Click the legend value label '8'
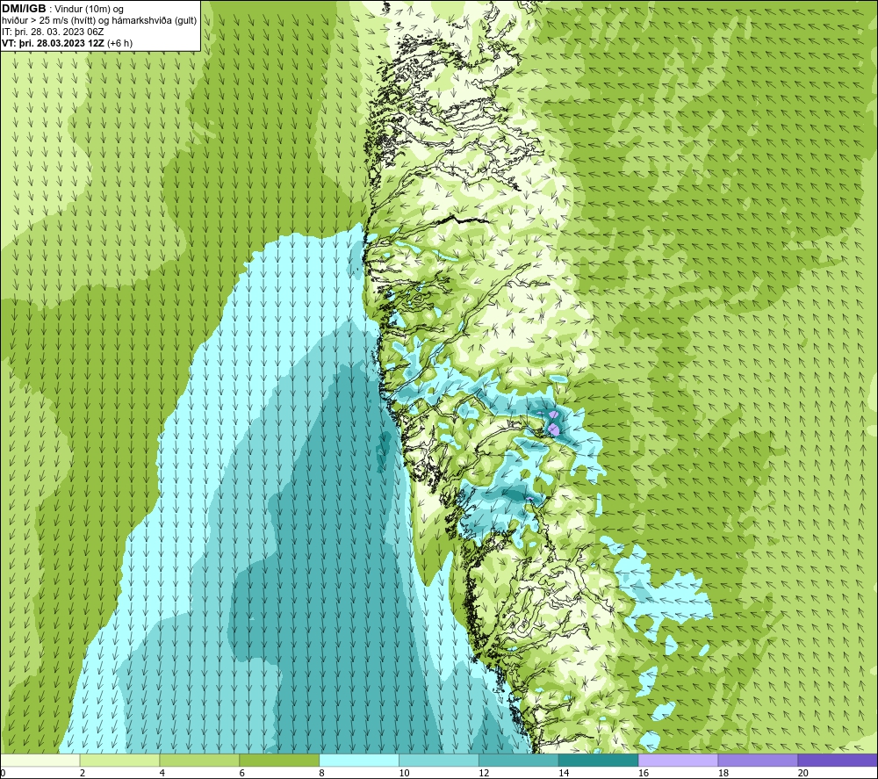This screenshot has width=878, height=779. tap(322, 773)
